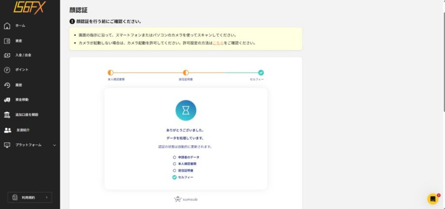Viewport: 445px width, 209px height.
Task: Click the ポイント P-circle icon
Action: click(7, 70)
